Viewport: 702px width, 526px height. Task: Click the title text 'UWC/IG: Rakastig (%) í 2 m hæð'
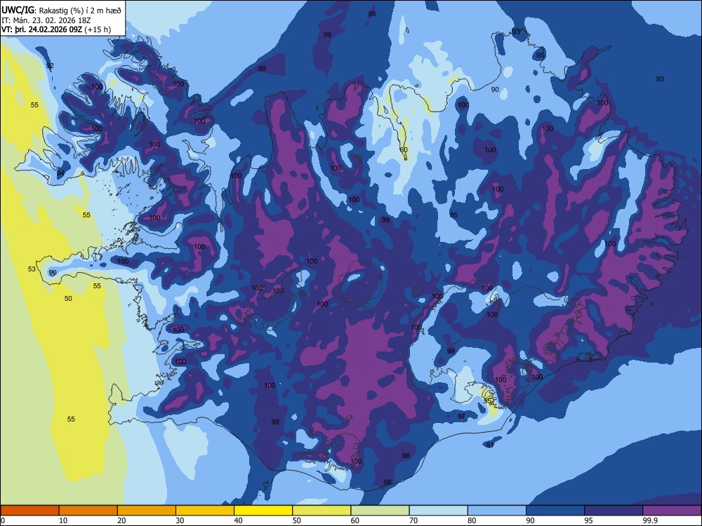(61, 10)
